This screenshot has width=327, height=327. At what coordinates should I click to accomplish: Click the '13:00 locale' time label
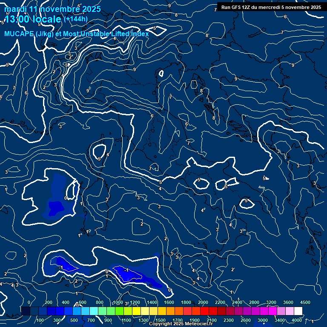[33, 19]
